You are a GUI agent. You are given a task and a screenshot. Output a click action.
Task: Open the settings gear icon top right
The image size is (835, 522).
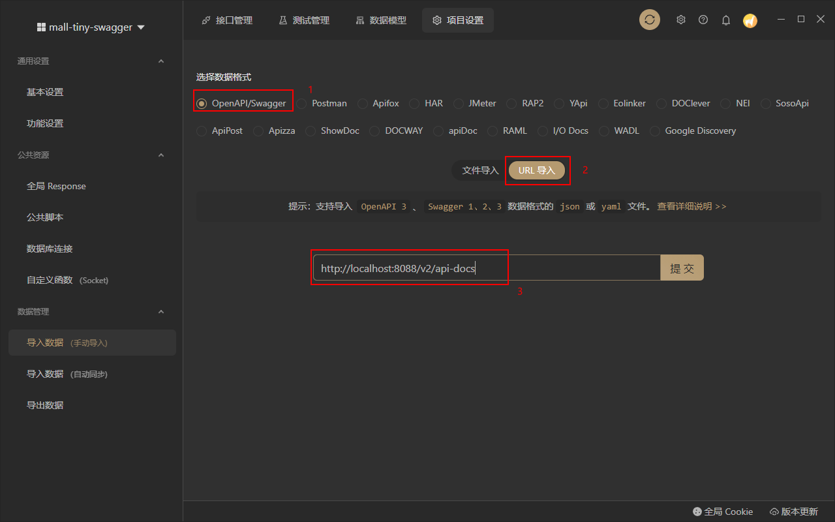tap(680, 20)
